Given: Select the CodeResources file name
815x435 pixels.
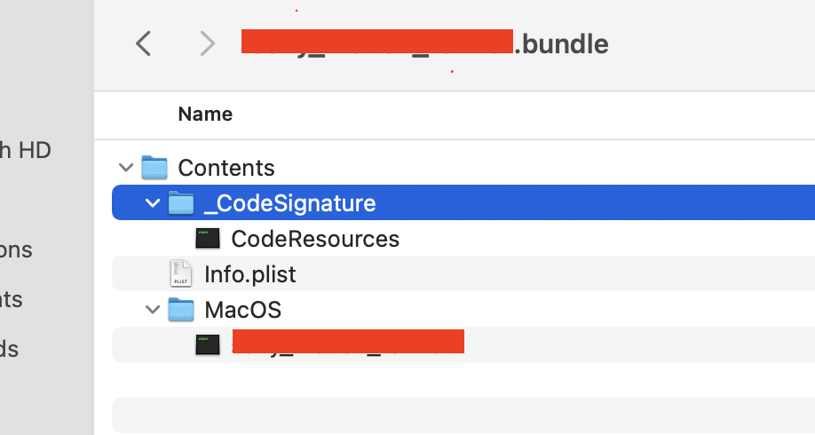Looking at the screenshot, I should pyautogui.click(x=314, y=239).
